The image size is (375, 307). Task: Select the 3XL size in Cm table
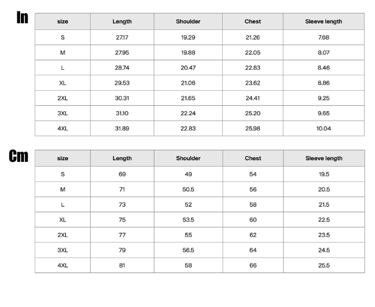[x=63, y=250]
